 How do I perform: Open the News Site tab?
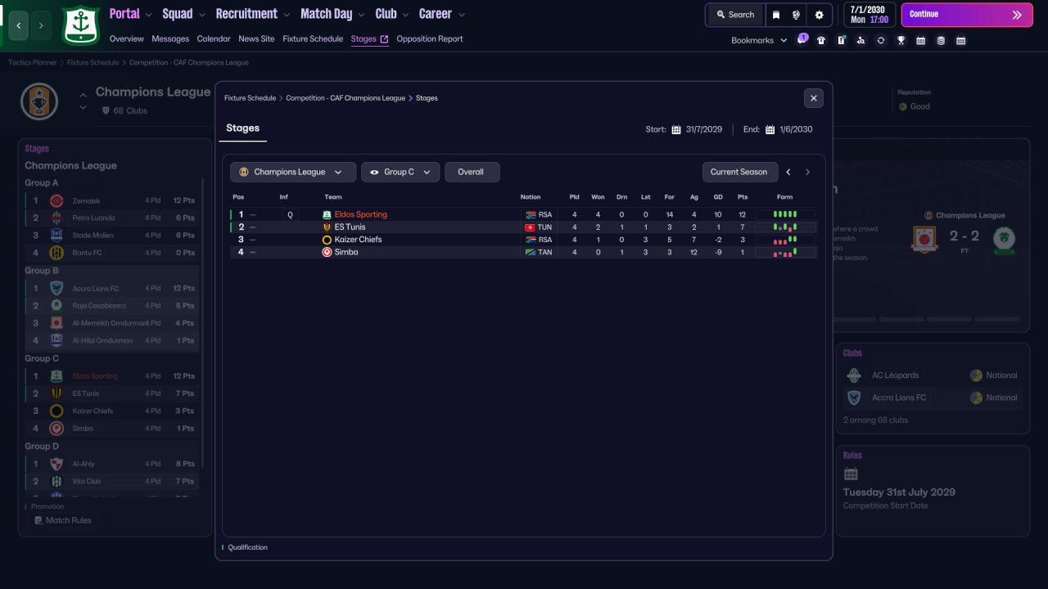point(256,39)
